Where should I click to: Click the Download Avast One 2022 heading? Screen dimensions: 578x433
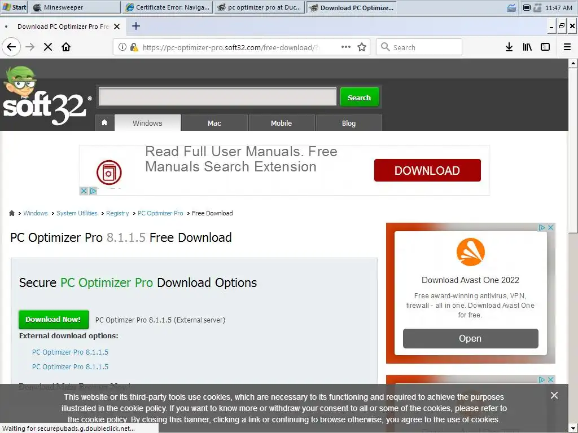pos(470,280)
